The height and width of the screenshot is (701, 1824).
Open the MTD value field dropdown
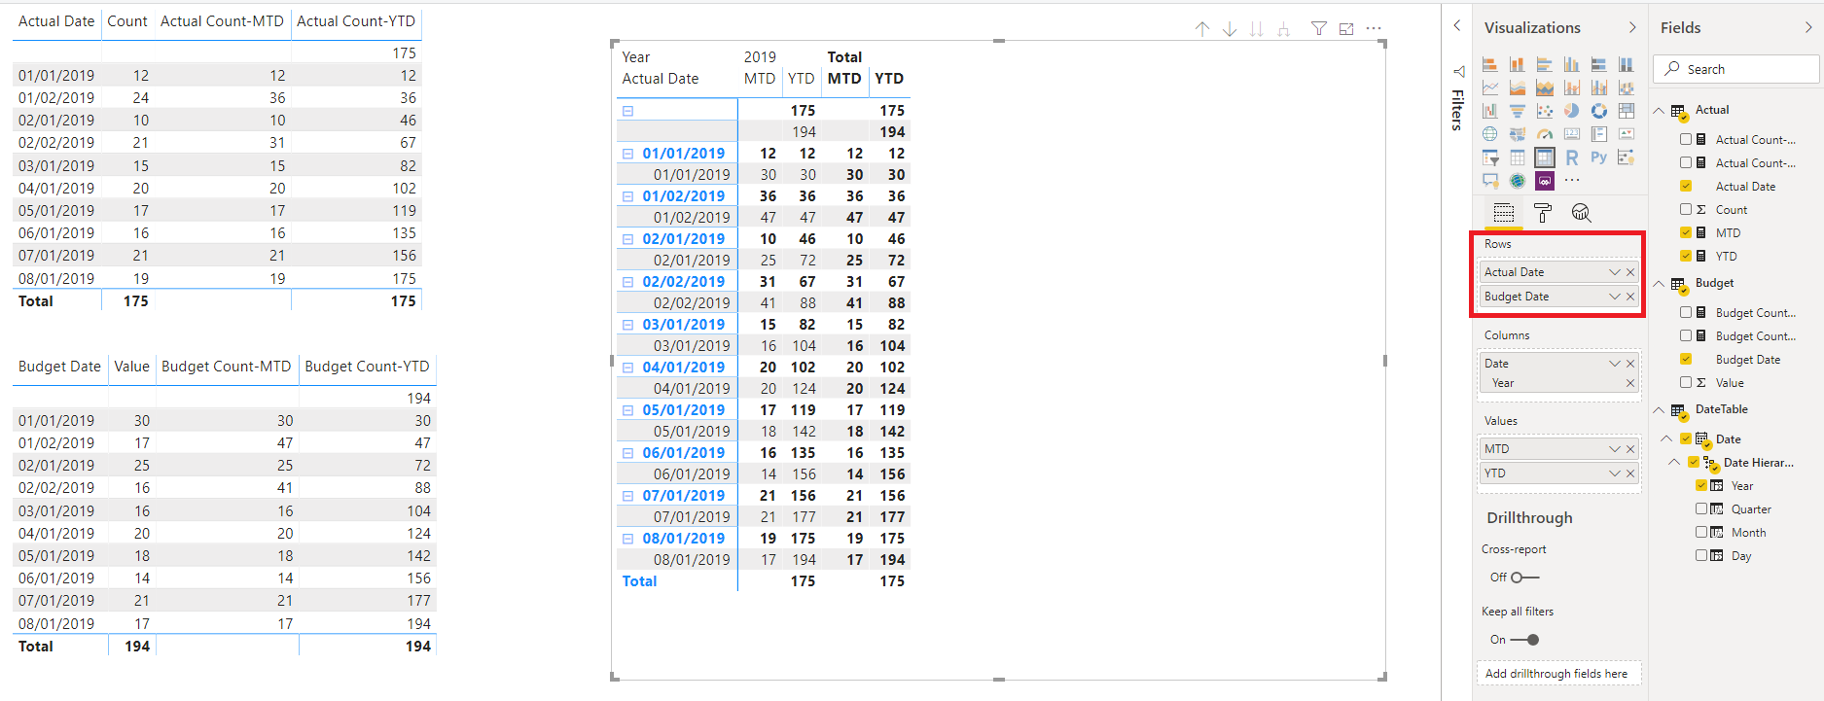tap(1615, 449)
